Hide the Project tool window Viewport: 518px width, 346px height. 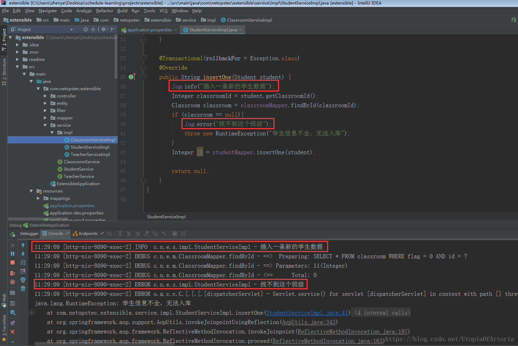pos(113,29)
